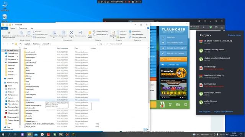
Task: Click the Explorer help question mark icon
Action: tap(148, 28)
